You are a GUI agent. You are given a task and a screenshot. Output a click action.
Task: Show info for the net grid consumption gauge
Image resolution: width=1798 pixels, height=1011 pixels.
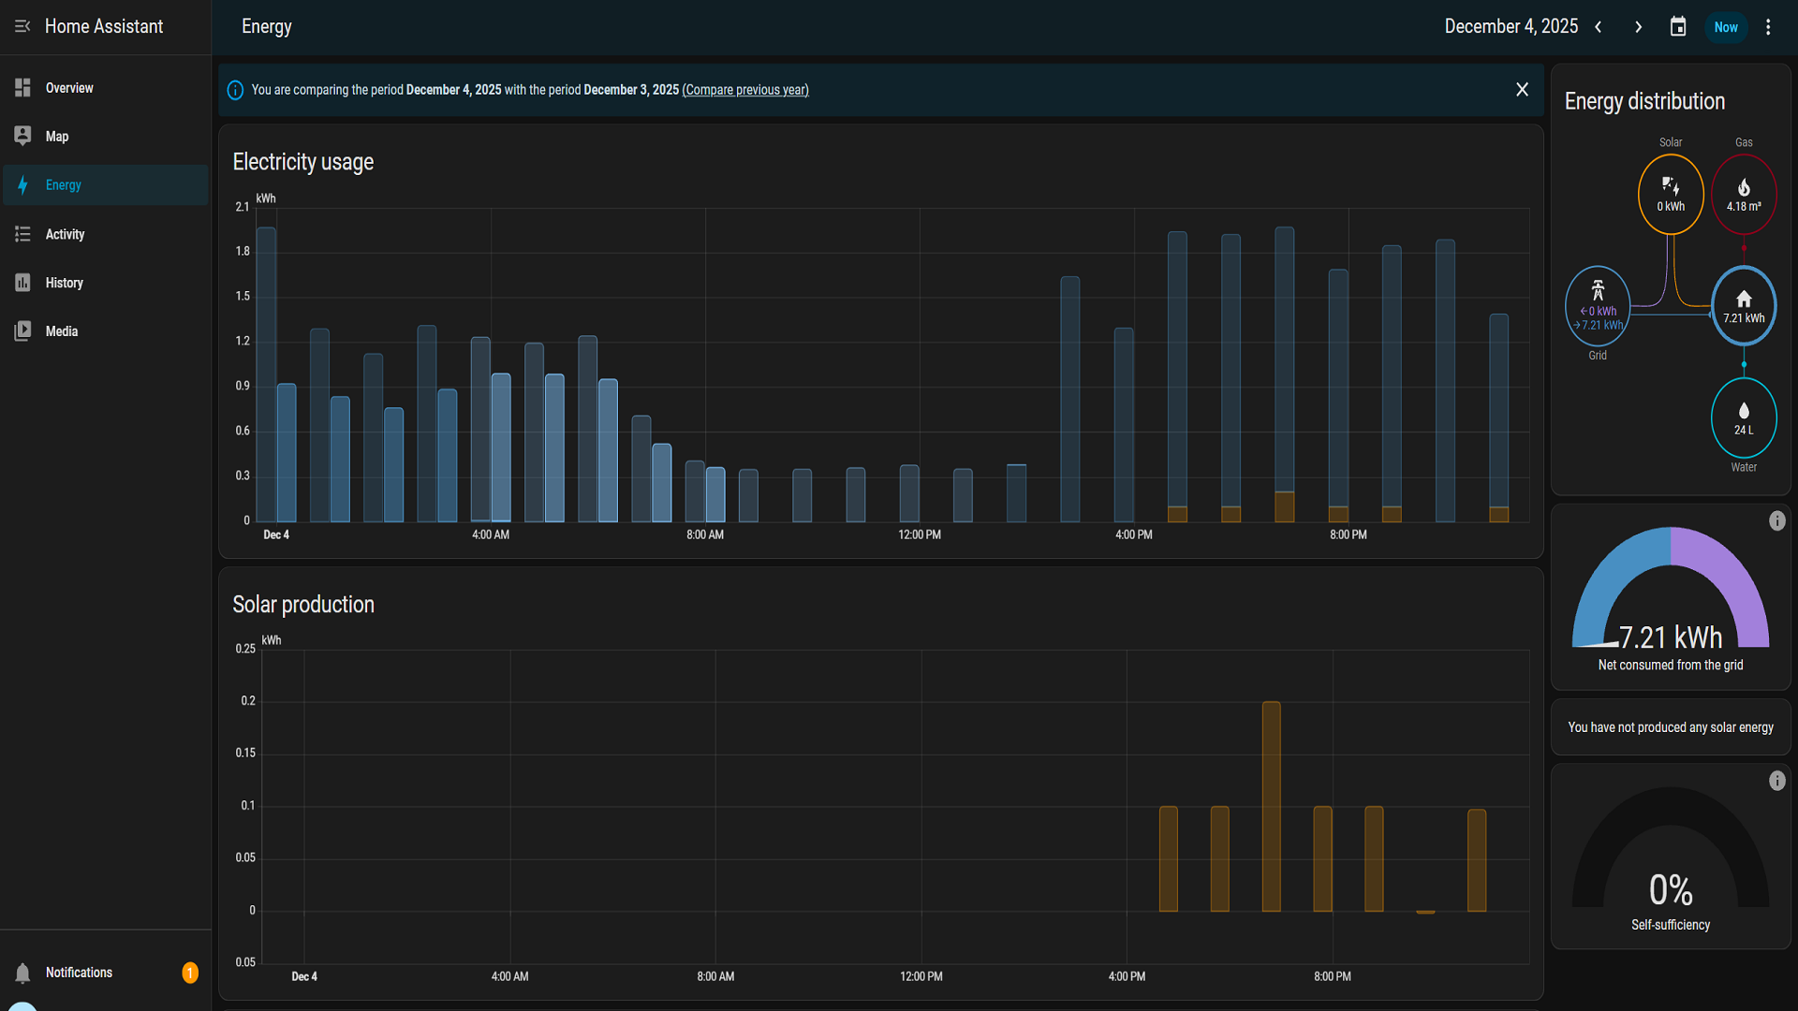coord(1776,521)
